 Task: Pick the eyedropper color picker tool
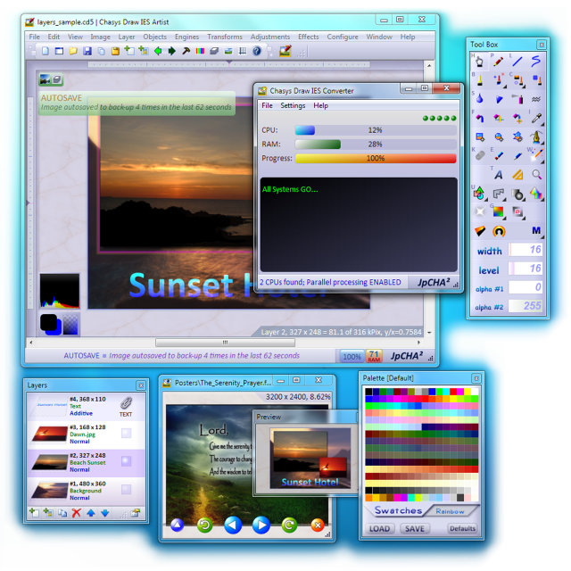[537, 118]
